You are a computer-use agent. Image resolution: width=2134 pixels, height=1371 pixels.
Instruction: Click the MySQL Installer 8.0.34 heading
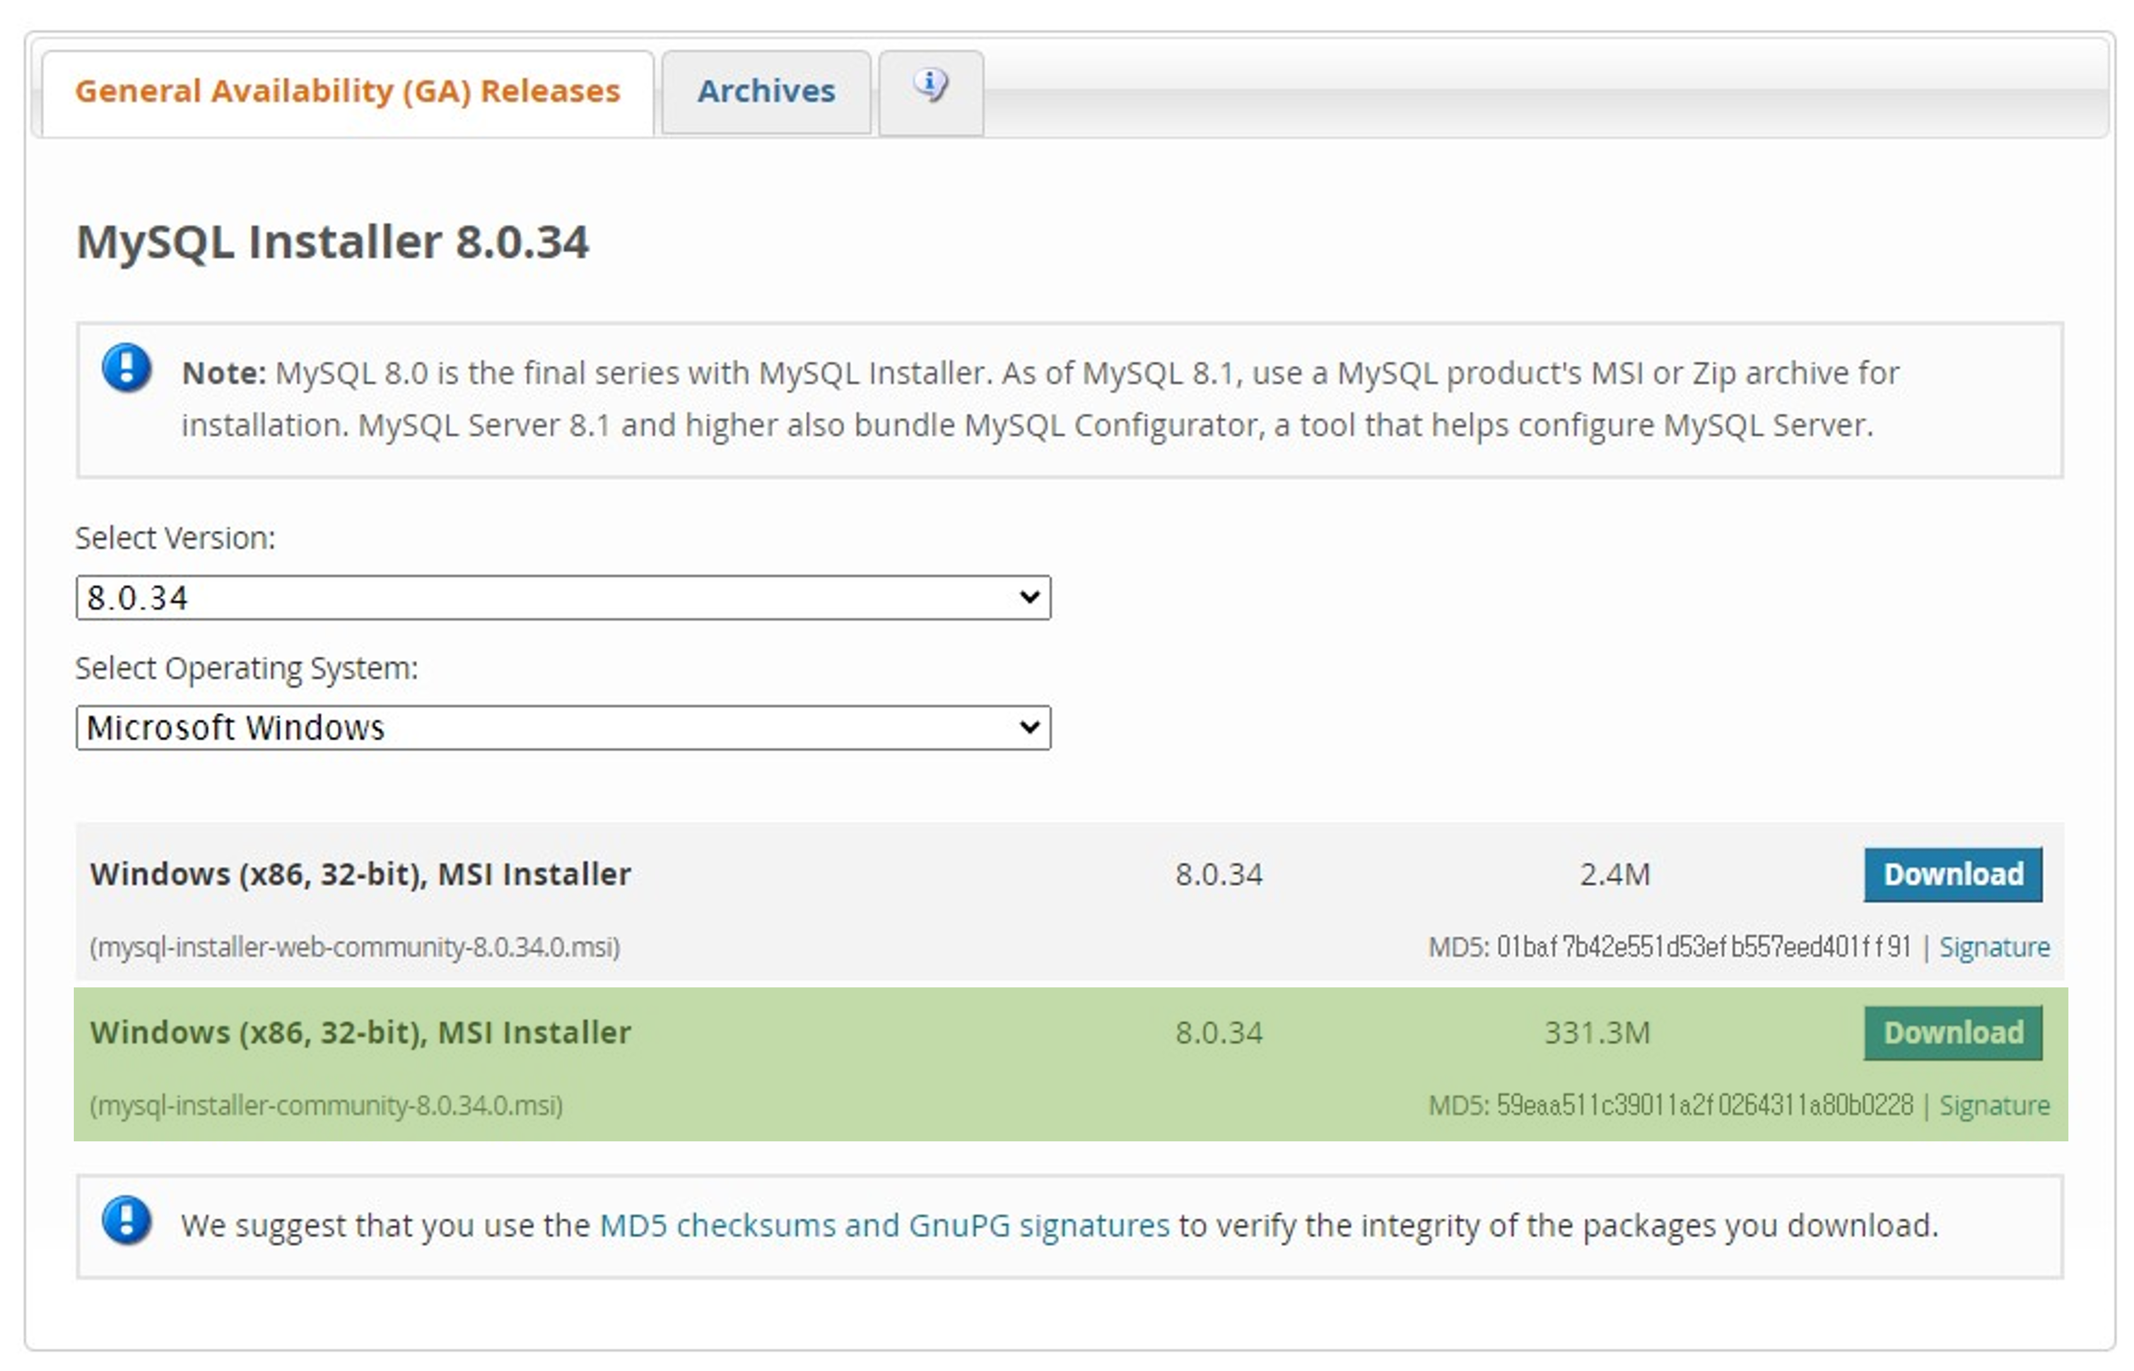tap(332, 242)
